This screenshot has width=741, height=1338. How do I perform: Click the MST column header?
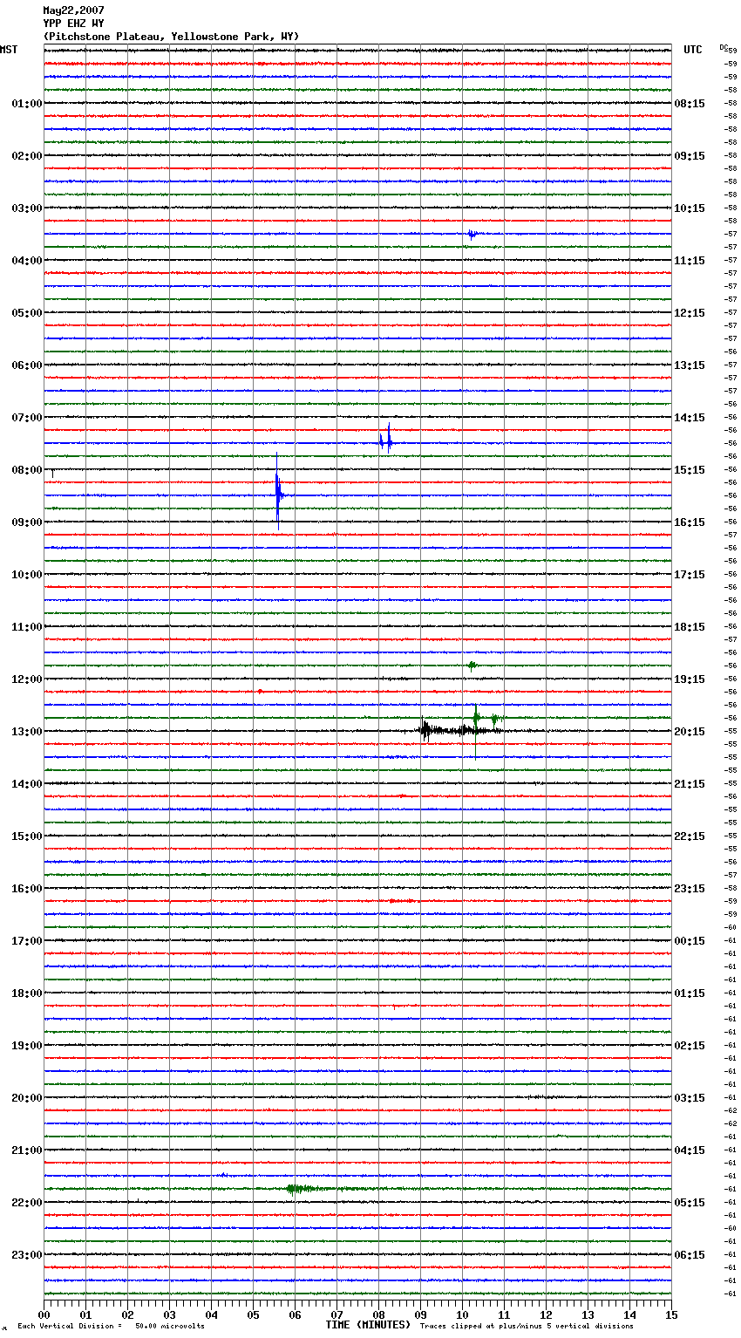(x=9, y=50)
